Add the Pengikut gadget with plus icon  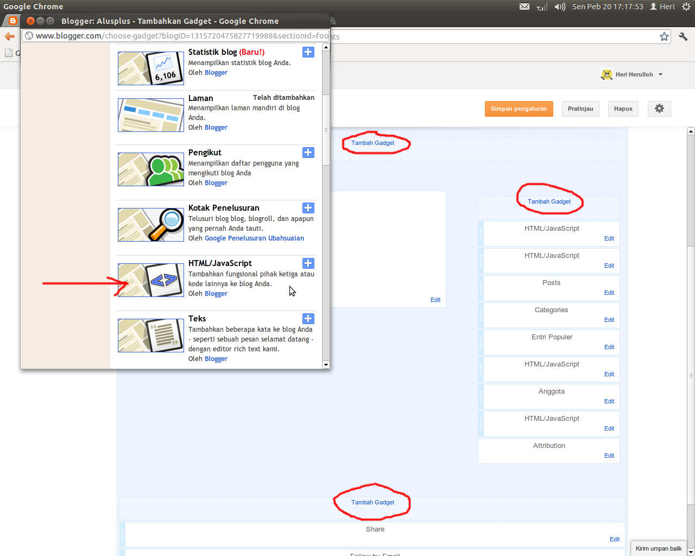click(308, 153)
